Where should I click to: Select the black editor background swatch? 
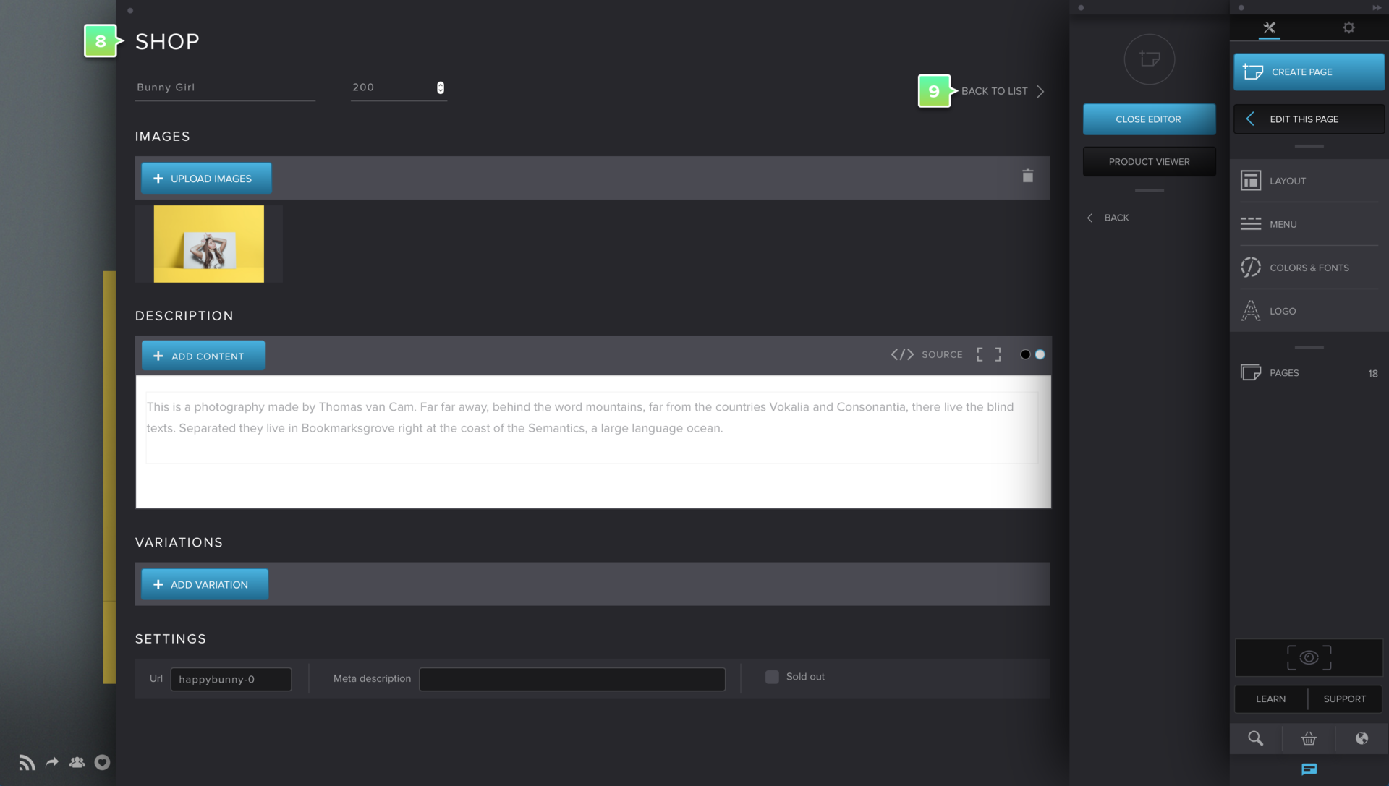[x=1025, y=354]
